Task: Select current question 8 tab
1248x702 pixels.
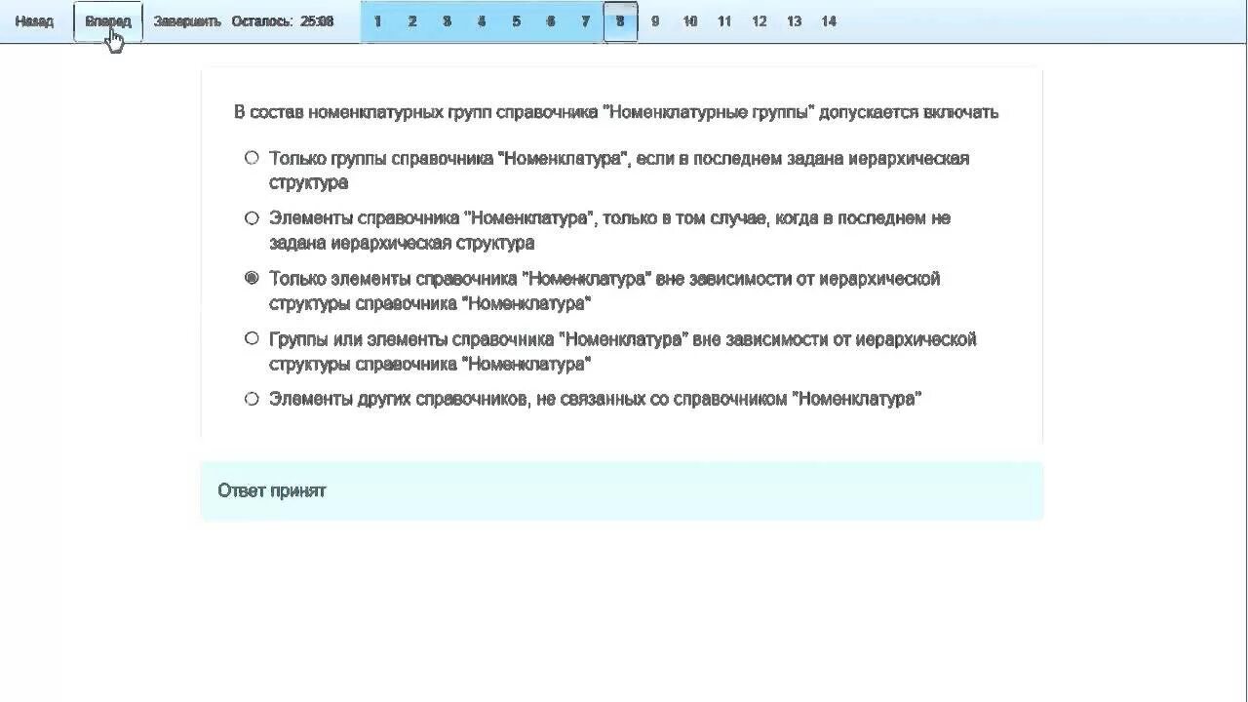Action: pyautogui.click(x=620, y=21)
